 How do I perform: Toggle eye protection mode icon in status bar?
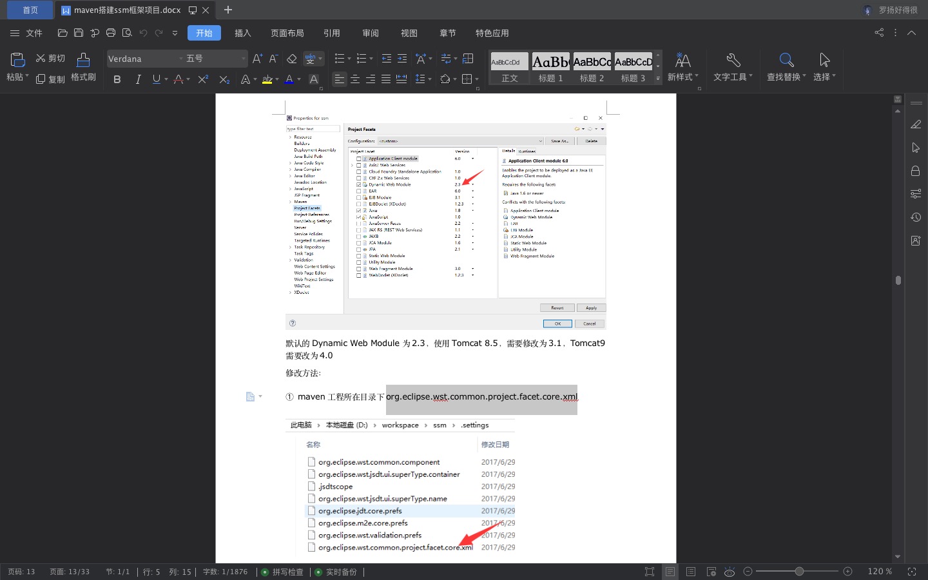(x=730, y=572)
